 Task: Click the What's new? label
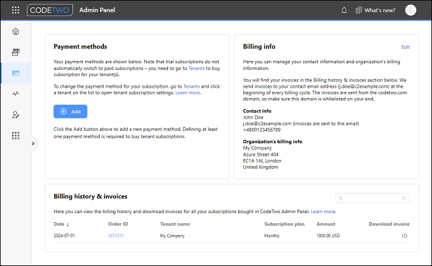pos(380,10)
